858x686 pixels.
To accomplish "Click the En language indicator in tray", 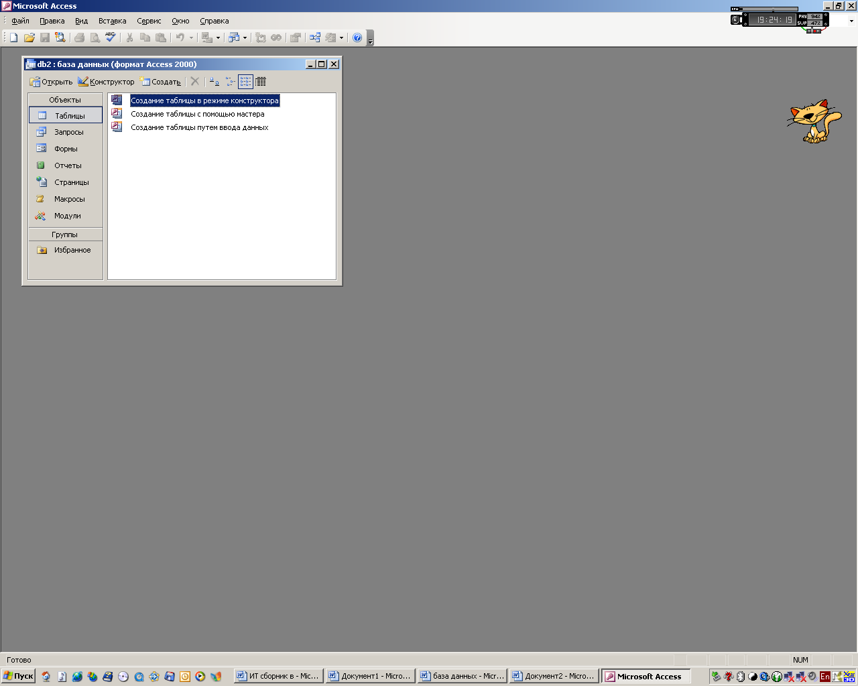I will point(824,677).
